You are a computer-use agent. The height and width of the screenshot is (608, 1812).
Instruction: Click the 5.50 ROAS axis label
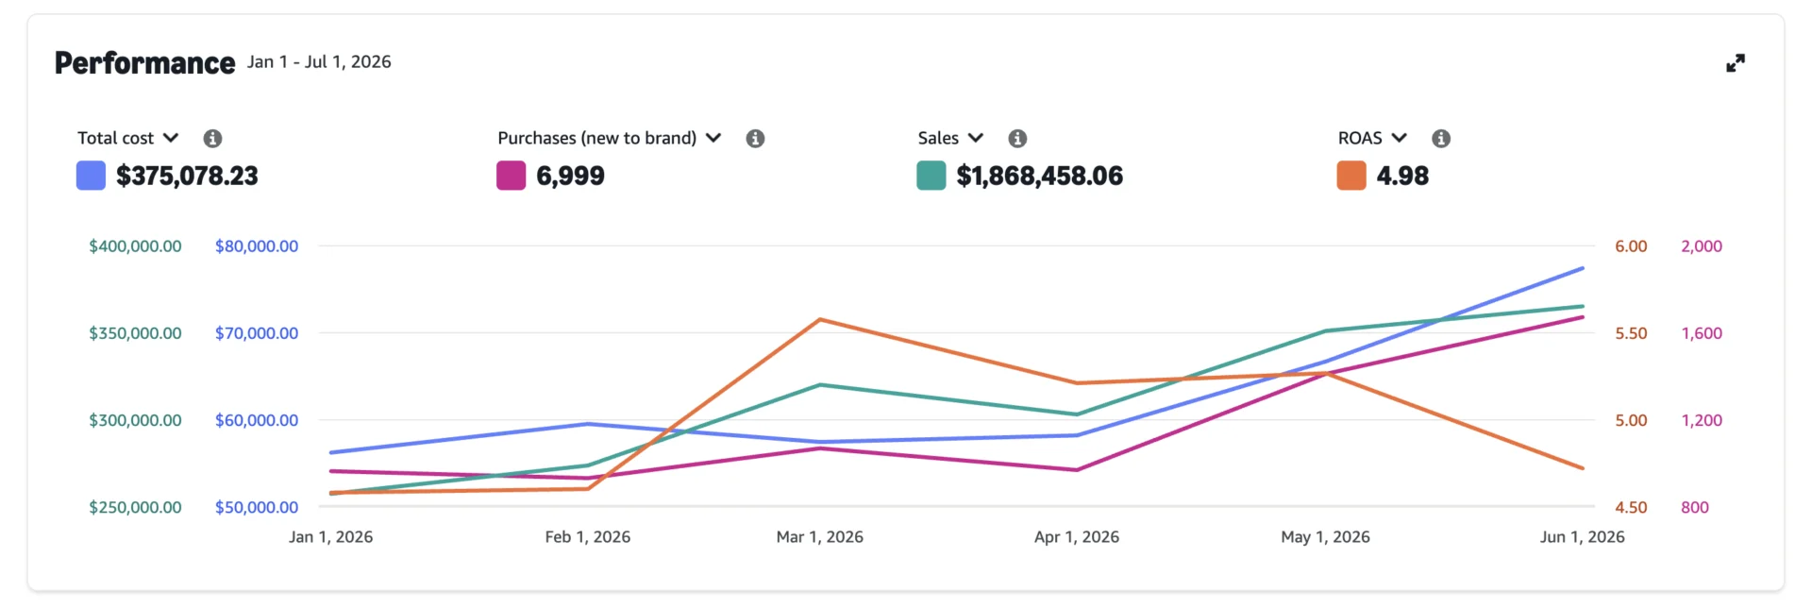coord(1631,333)
